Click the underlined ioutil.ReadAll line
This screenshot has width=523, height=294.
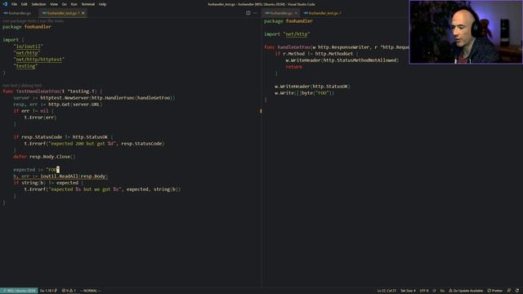point(60,176)
